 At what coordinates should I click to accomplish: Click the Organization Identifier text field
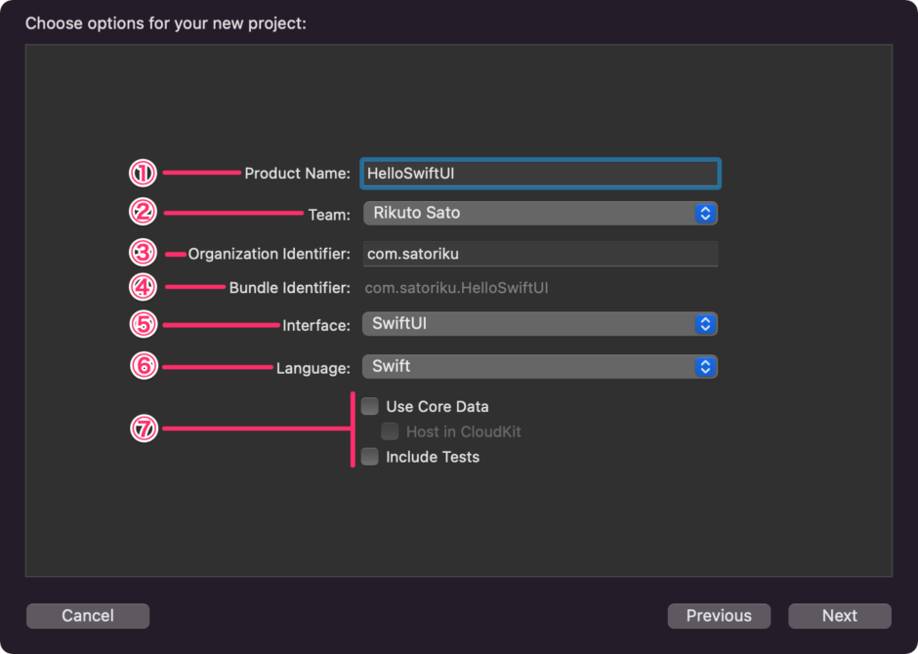[540, 254]
